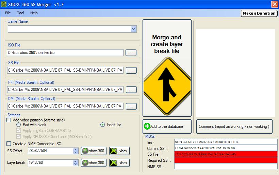Decrease the SS Offset value with down arrow
The image size is (279, 175).
click(x=76, y=152)
